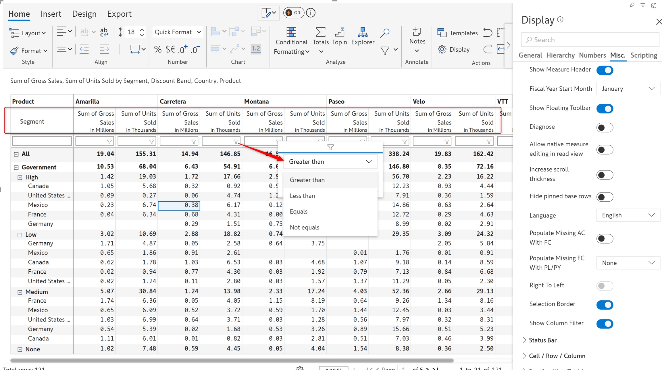The image size is (662, 370).
Task: Open the Templates icon
Action: pyautogui.click(x=442, y=33)
